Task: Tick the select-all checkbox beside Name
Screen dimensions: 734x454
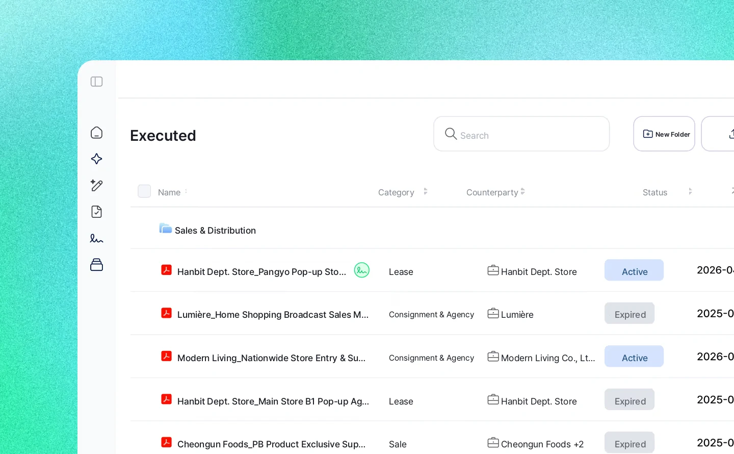Action: 144,191
